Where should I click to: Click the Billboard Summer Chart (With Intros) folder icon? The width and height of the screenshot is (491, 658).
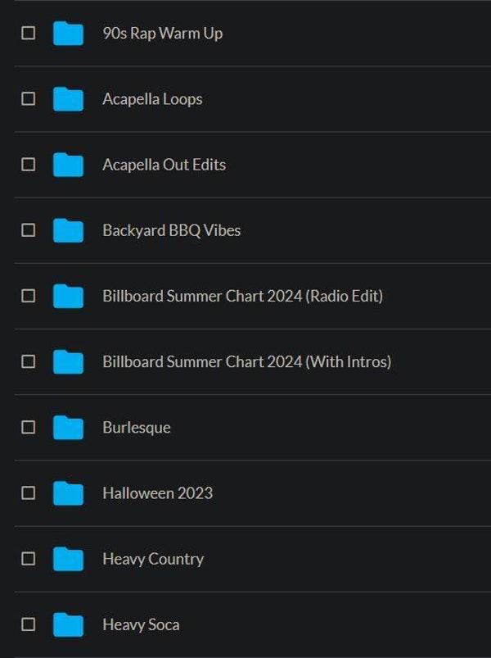click(x=68, y=361)
